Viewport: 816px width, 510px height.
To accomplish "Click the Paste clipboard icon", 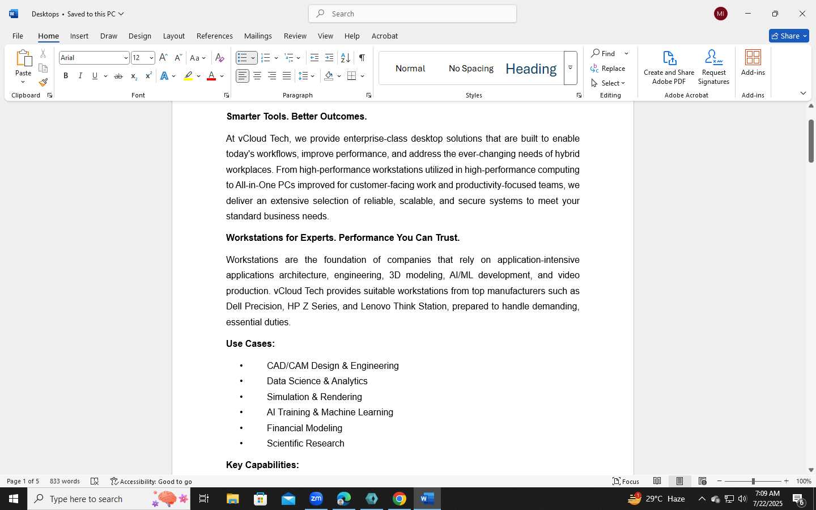I will pos(23,58).
